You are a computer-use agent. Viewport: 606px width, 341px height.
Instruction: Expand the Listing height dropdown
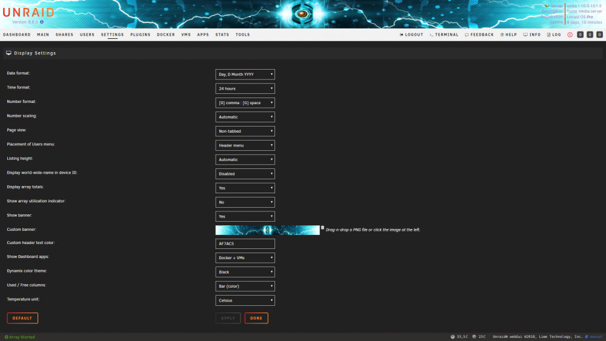[245, 159]
